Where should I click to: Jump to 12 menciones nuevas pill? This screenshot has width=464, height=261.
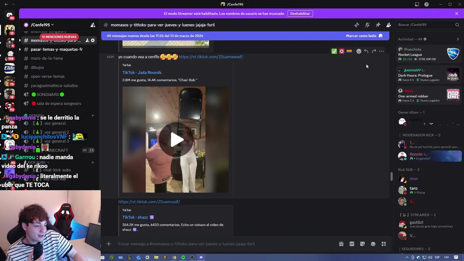(59, 37)
